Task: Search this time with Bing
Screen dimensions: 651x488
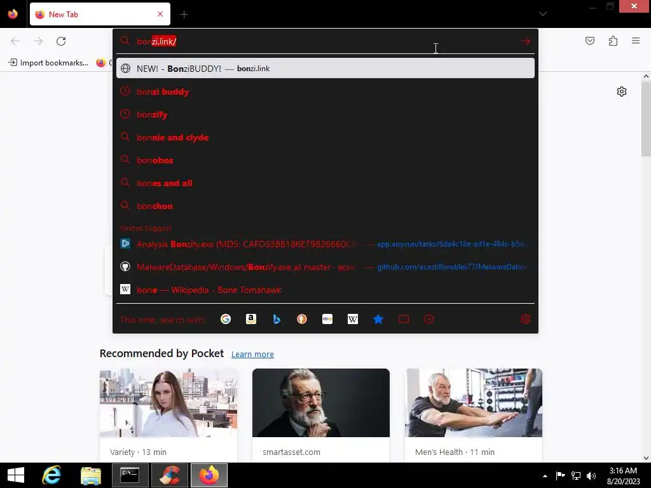Action: click(x=277, y=319)
